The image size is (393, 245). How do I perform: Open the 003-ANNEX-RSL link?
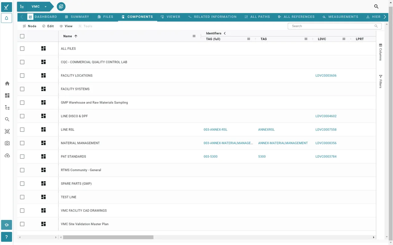pyautogui.click(x=215, y=129)
